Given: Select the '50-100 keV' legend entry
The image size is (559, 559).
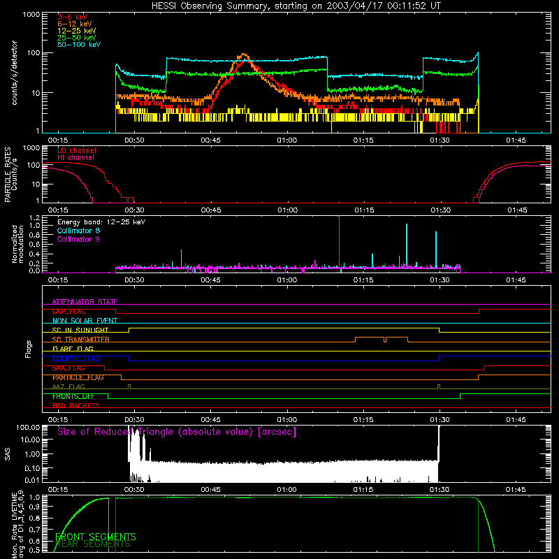Looking at the screenshot, I should click(x=79, y=45).
